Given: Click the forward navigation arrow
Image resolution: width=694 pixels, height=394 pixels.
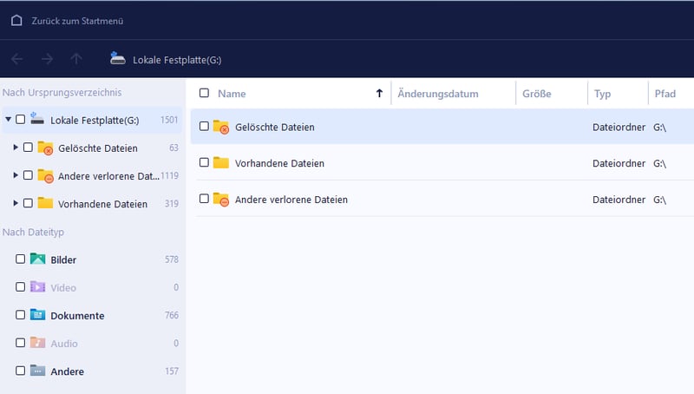Looking at the screenshot, I should (x=47, y=59).
